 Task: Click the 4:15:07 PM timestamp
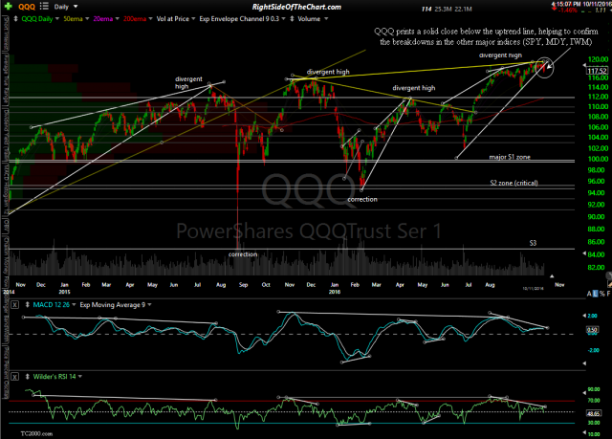pos(565,4)
